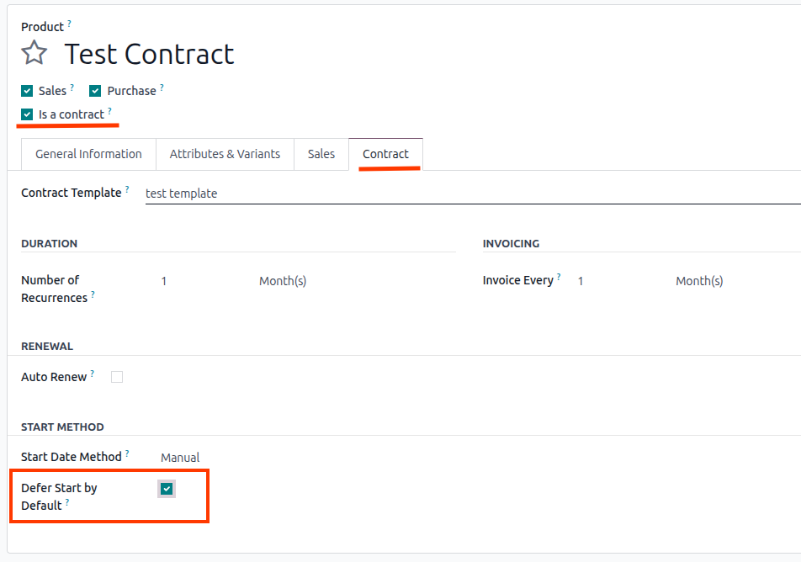Image resolution: width=801 pixels, height=562 pixels.
Task: Switch to Attributes & Variants tab
Action: pos(225,154)
